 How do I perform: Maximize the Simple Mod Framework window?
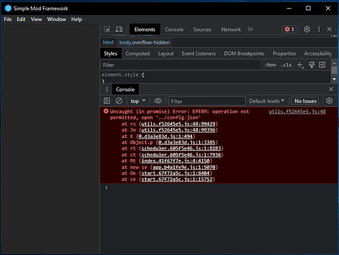308,8
